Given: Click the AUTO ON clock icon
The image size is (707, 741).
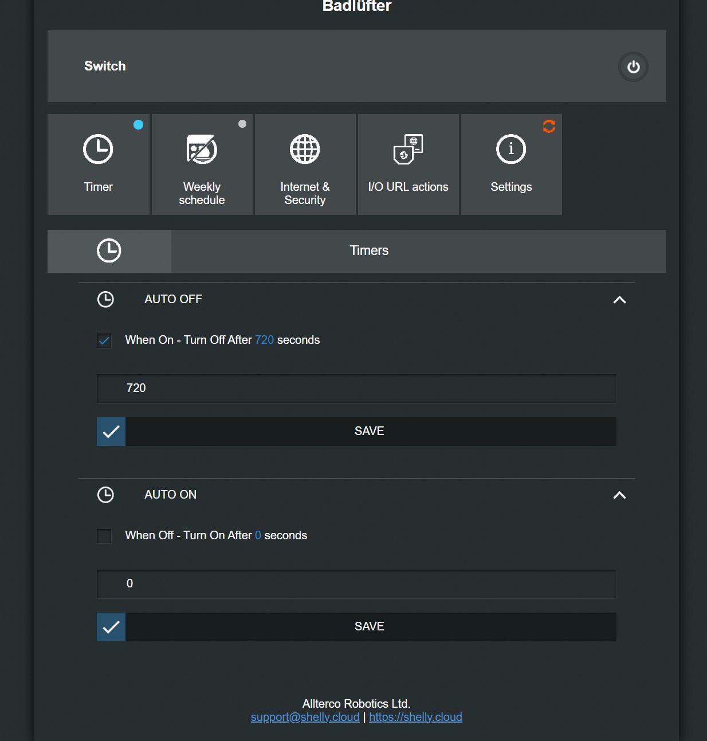Looking at the screenshot, I should 105,495.
